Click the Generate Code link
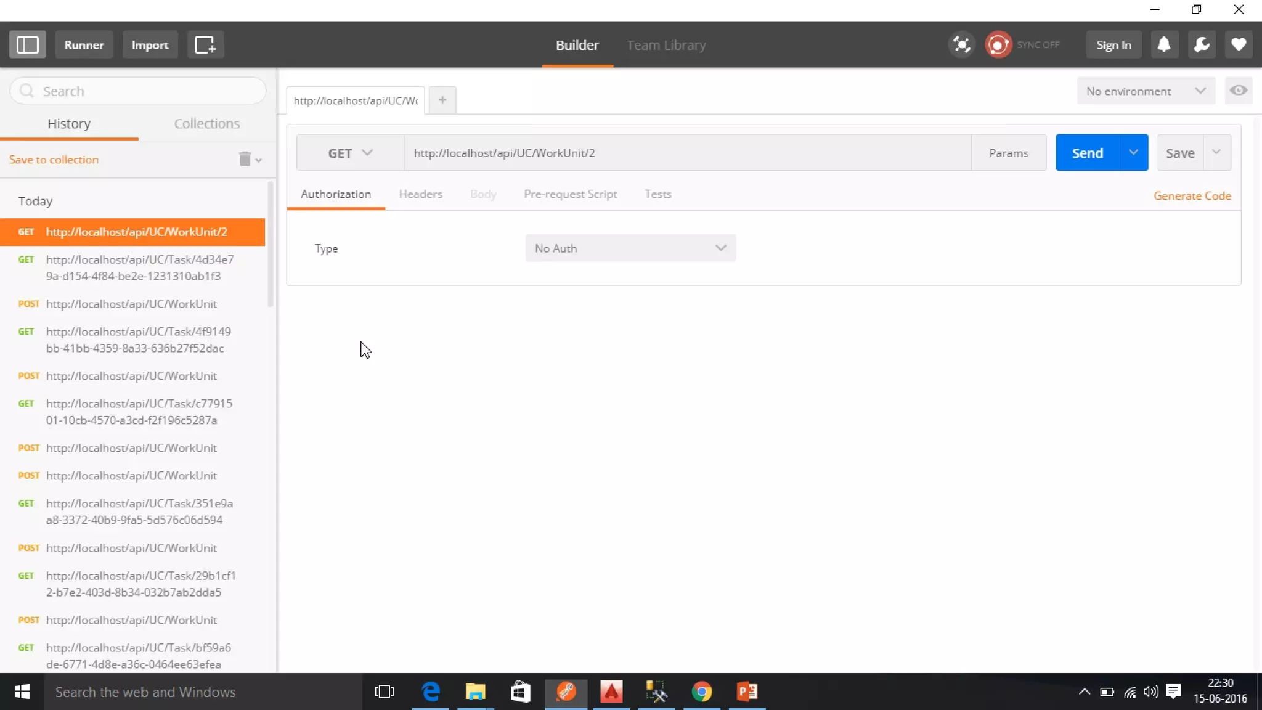The image size is (1262, 710). (1192, 195)
